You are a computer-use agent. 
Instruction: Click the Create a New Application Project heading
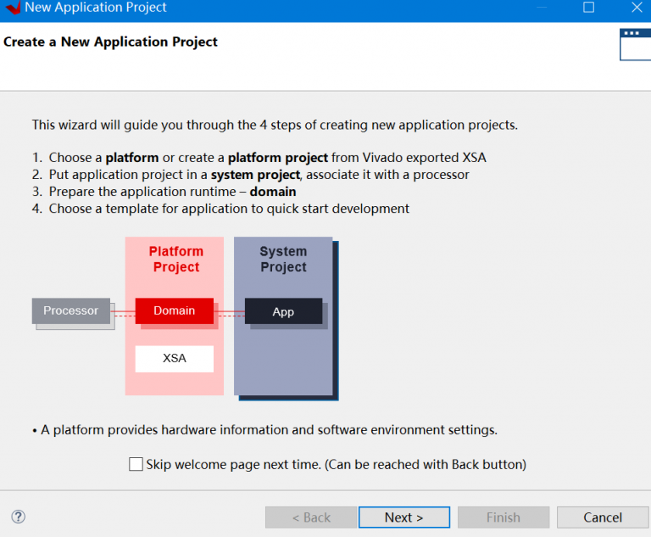tap(111, 42)
